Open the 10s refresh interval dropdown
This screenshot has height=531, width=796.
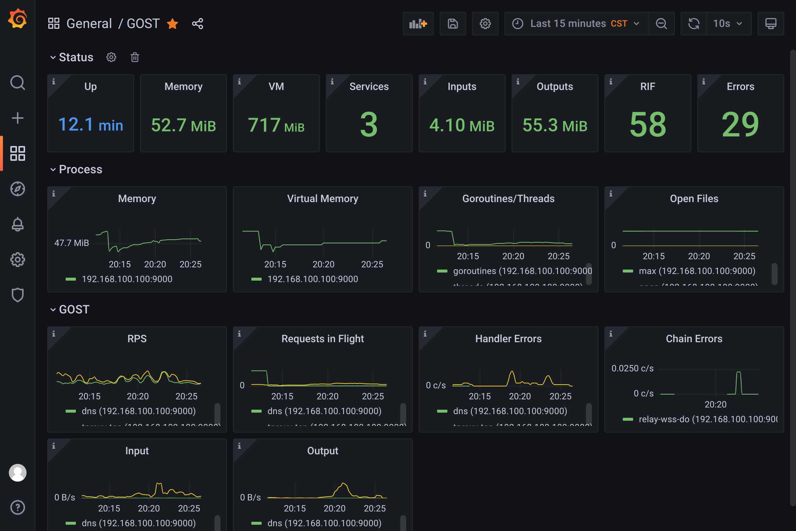[x=729, y=23]
